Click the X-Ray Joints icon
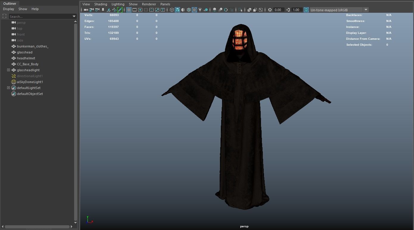 click(x=261, y=10)
